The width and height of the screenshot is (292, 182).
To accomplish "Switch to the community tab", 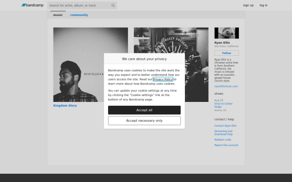I will pos(79,15).
